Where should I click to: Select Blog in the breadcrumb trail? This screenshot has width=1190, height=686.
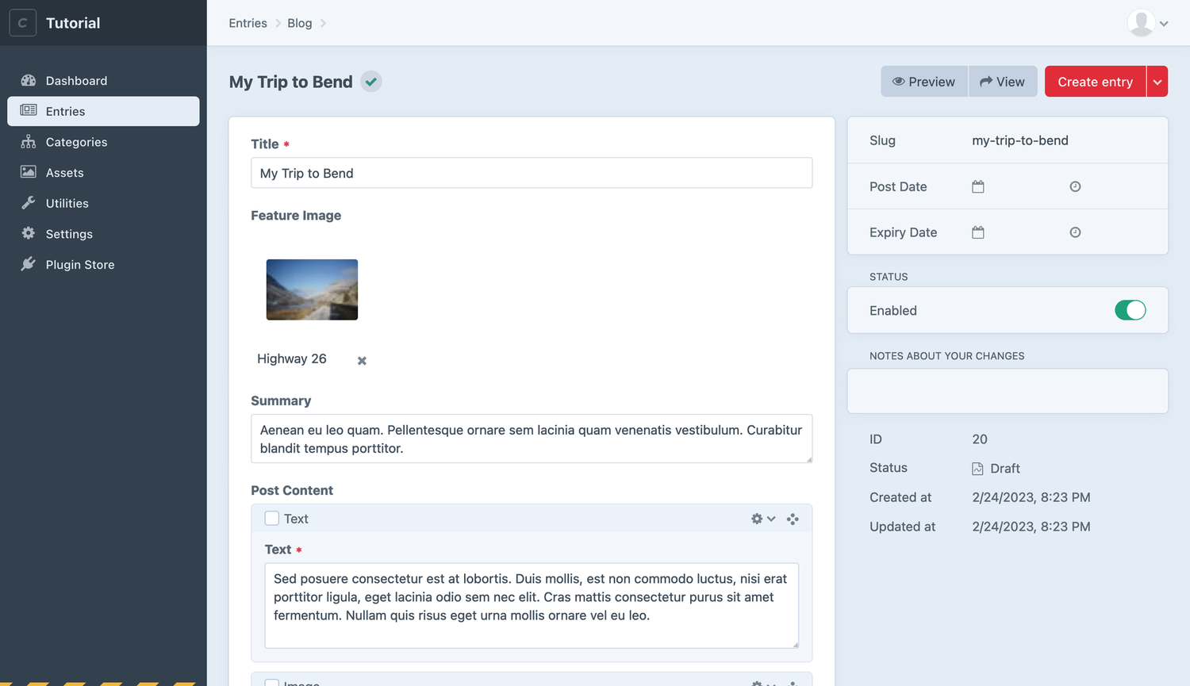coord(299,23)
